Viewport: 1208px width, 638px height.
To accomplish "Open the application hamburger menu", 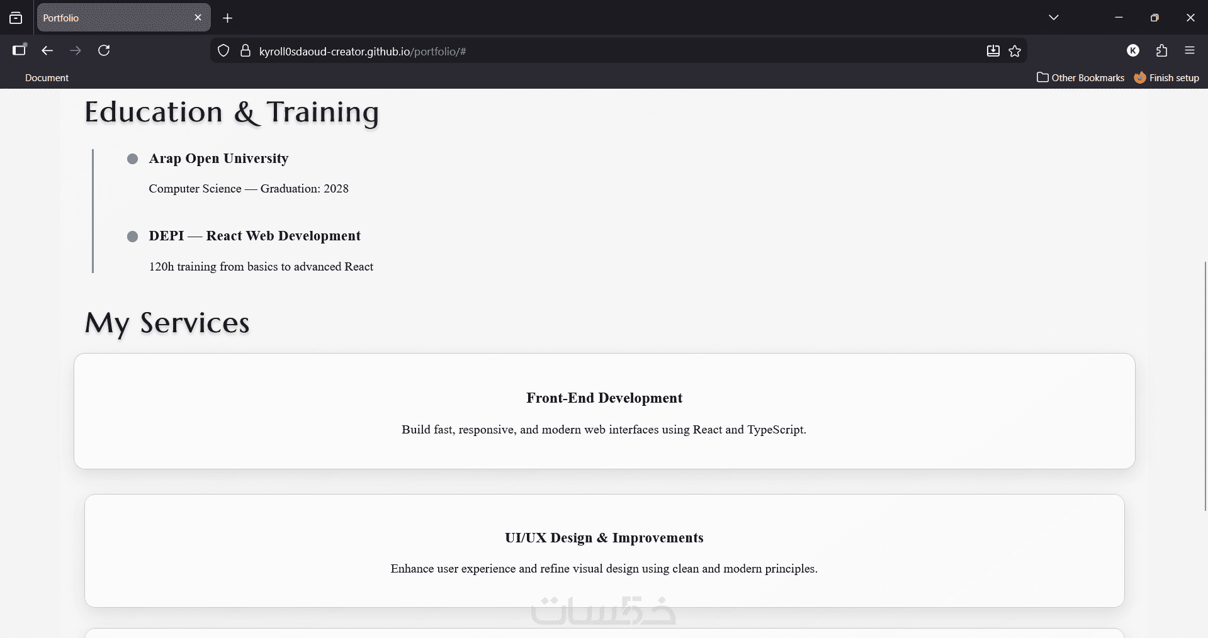I will click(1190, 50).
